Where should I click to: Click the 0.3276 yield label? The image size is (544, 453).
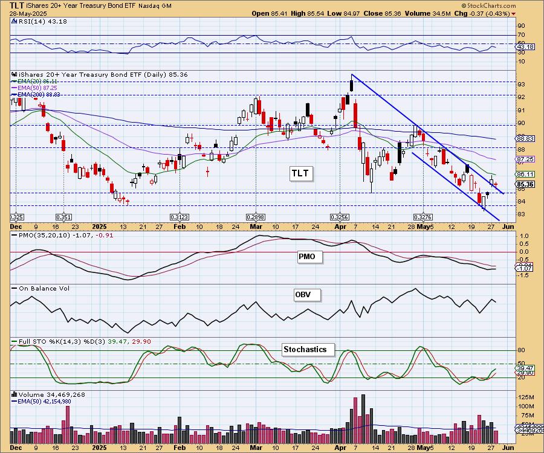point(423,217)
